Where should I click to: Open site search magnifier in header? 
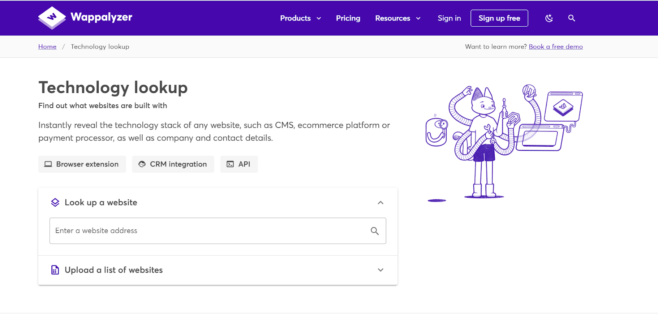click(x=572, y=18)
